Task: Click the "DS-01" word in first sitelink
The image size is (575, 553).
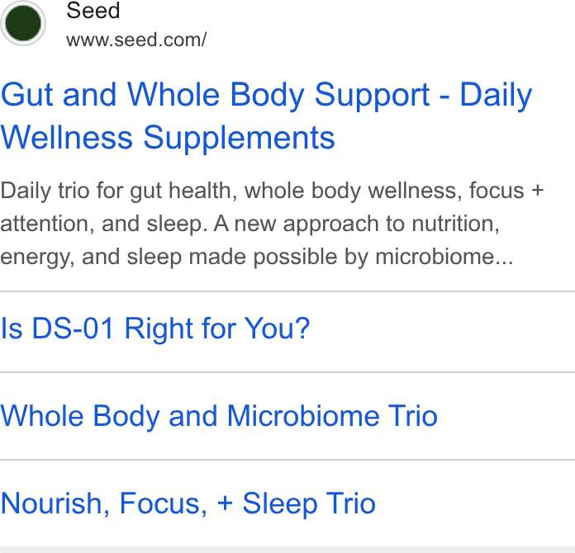Action: pyautogui.click(x=73, y=328)
